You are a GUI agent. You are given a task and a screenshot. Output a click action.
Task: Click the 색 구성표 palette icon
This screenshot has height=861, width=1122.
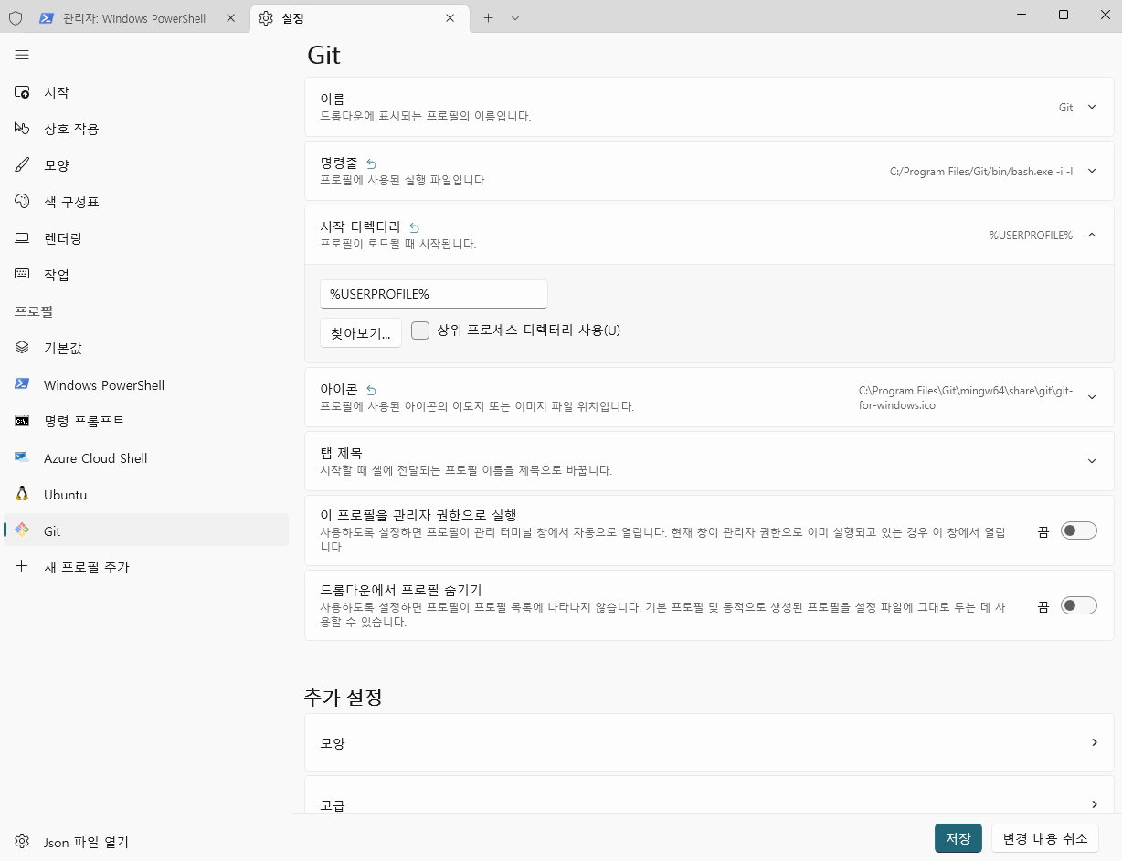[22, 202]
